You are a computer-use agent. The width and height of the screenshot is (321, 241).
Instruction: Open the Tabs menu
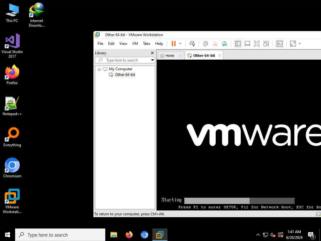147,43
